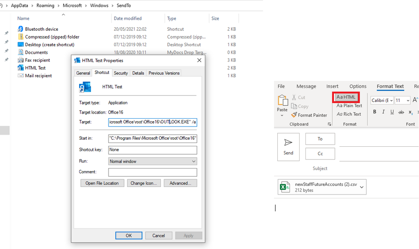The width and height of the screenshot is (419, 249).
Task: Click Cancel in HTML Test Properties
Action: pyautogui.click(x=158, y=236)
